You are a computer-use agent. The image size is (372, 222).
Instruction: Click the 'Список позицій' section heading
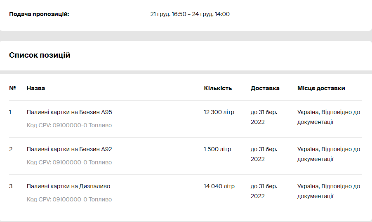[x=40, y=55]
